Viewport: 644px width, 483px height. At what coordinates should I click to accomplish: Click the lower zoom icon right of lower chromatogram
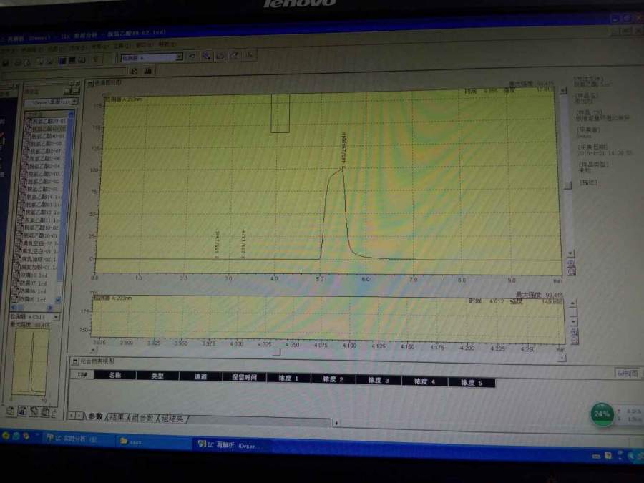(575, 340)
